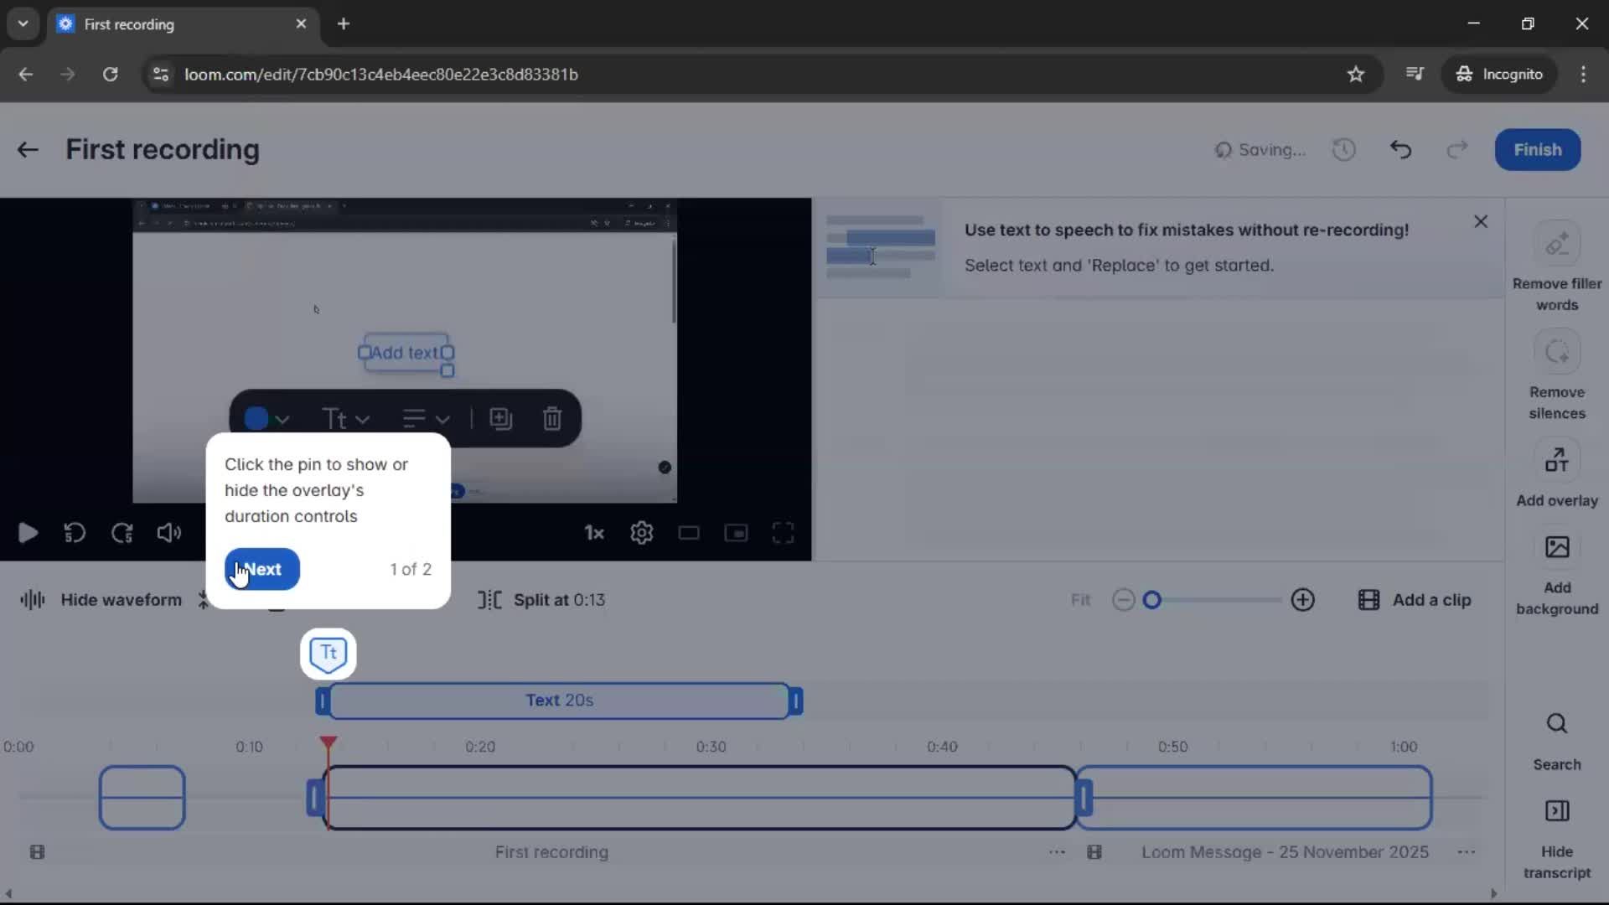
Task: Open the playback speed 1x selector
Action: [x=593, y=533]
